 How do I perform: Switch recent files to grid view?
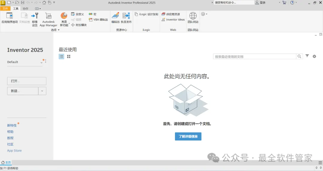coord(68,57)
